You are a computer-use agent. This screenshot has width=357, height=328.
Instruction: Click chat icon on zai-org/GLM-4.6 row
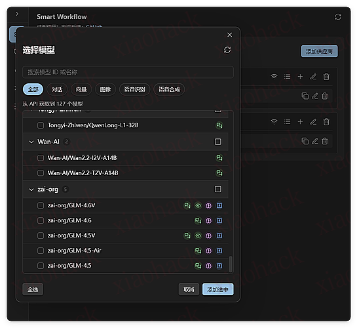click(198, 220)
